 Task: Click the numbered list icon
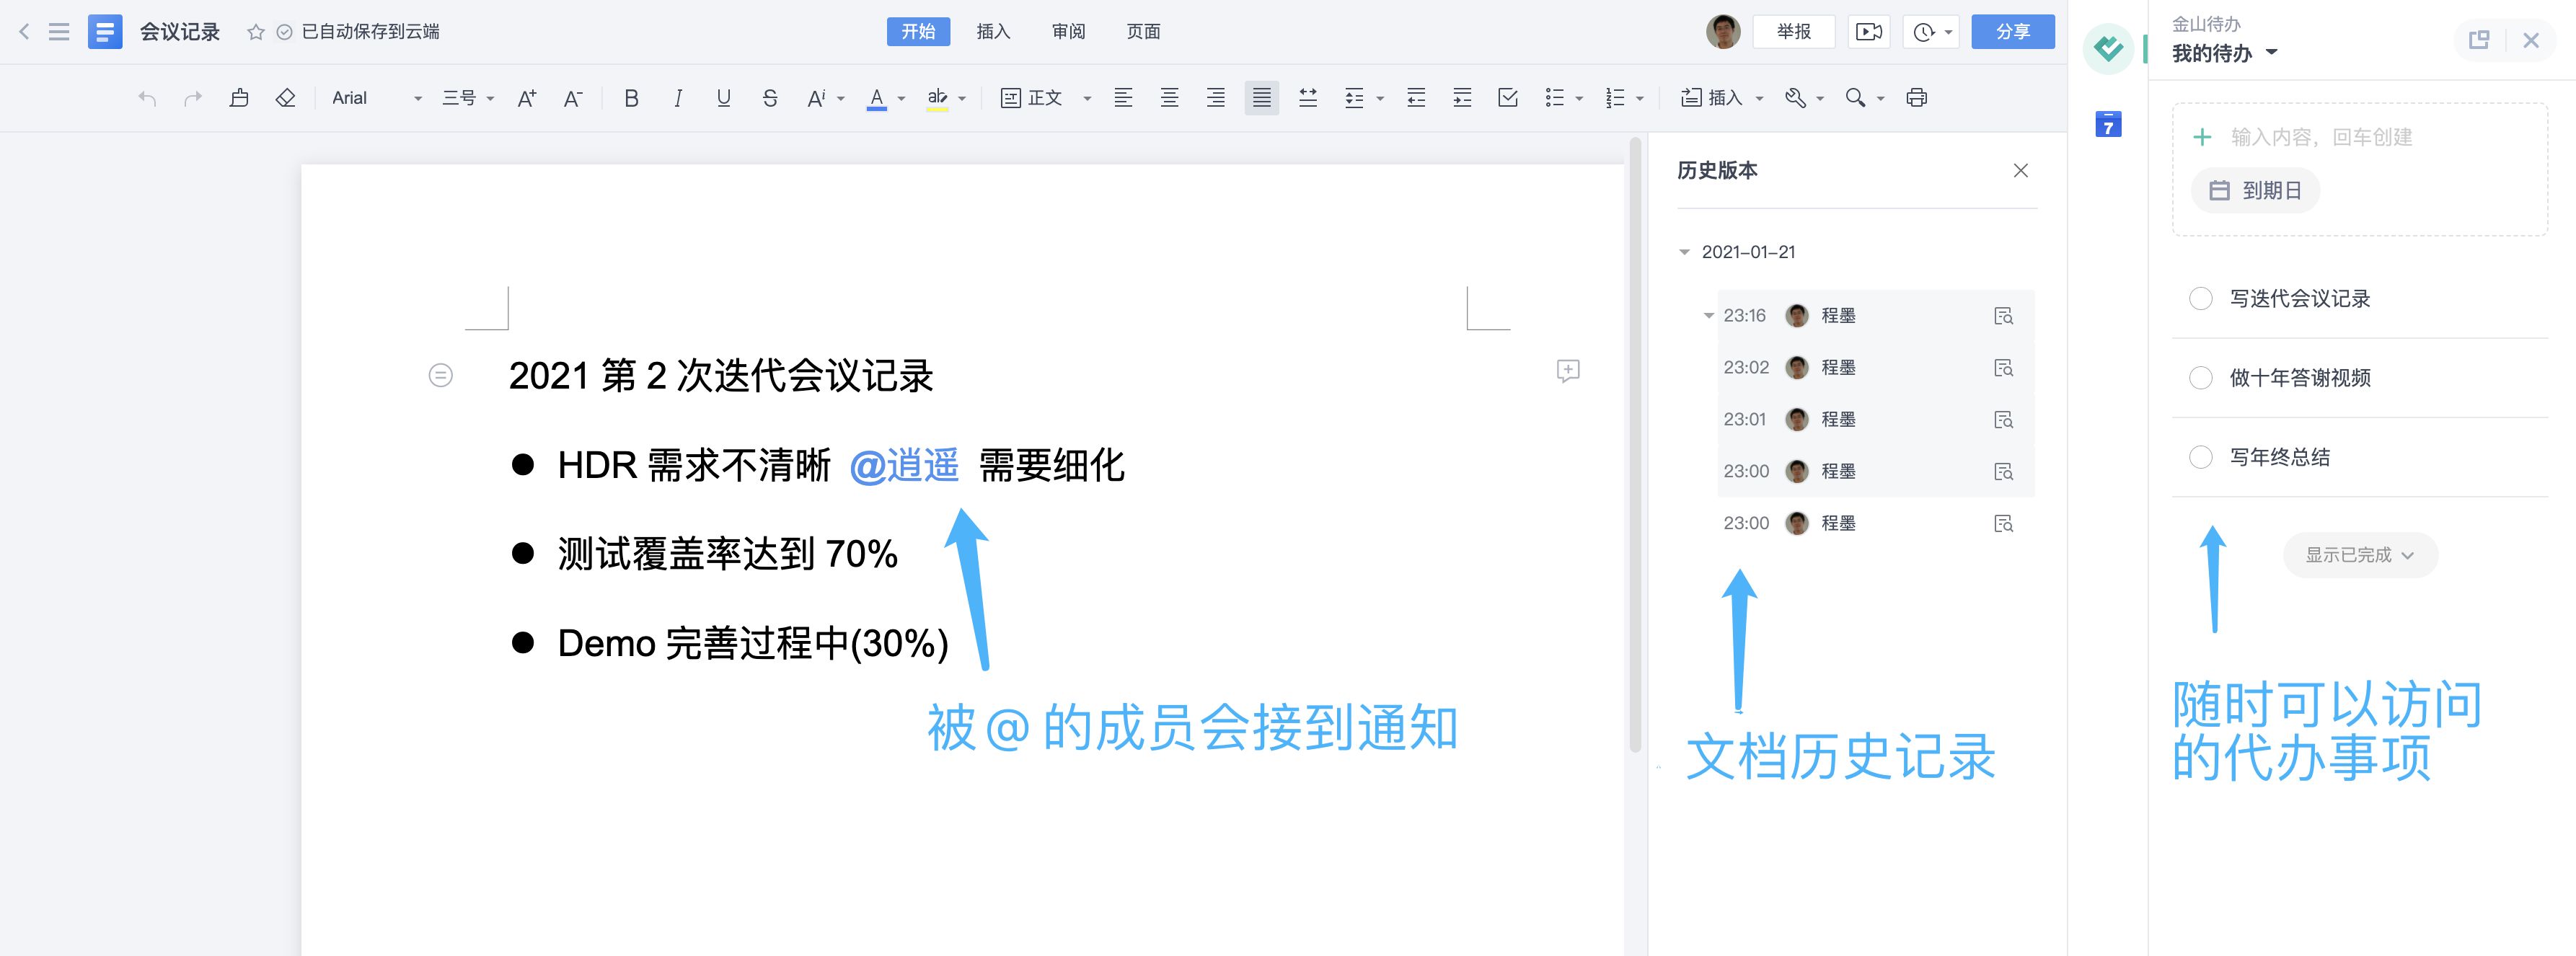coord(1615,98)
